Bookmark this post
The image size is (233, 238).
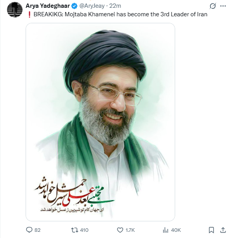[x=211, y=230]
